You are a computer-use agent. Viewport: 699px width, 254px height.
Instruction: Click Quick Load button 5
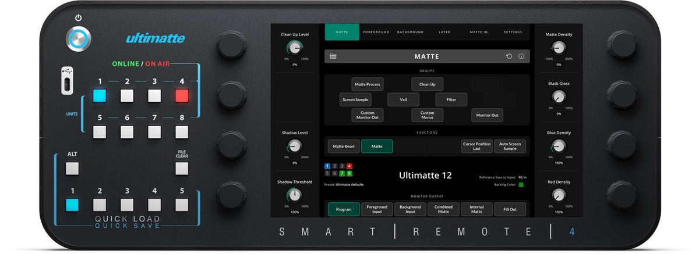click(x=182, y=205)
